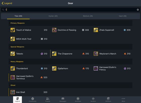Select kinetic damage icon beside Doctrine of Passing

click(83, 30)
